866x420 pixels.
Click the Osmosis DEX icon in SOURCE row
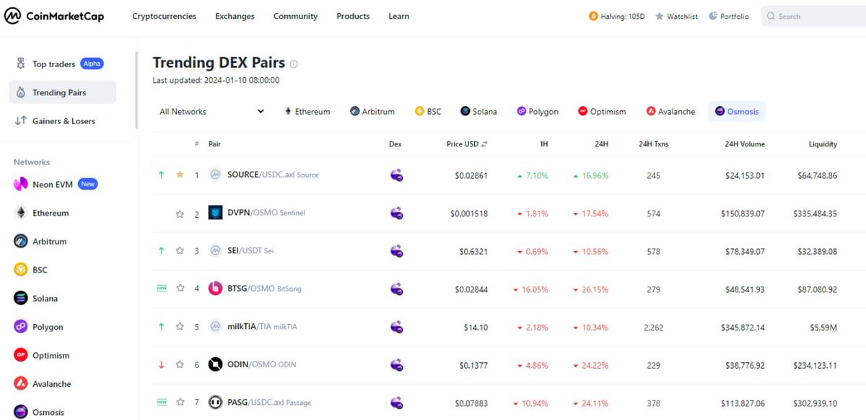coord(396,175)
